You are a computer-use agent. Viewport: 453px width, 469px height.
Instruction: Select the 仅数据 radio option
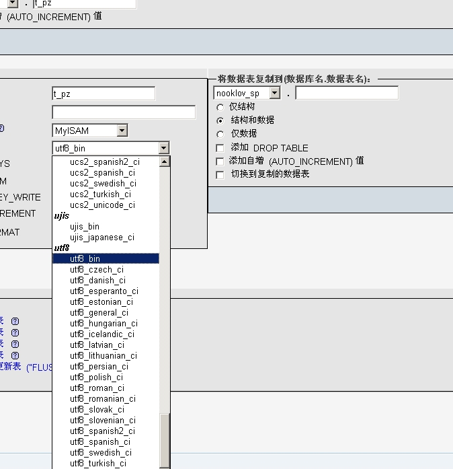click(220, 134)
